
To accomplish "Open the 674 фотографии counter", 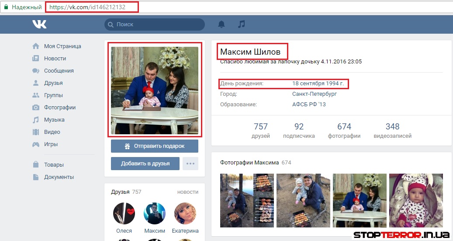I will tap(344, 130).
